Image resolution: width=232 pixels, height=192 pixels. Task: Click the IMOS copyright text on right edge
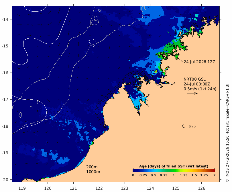pyautogui.click(x=227, y=133)
